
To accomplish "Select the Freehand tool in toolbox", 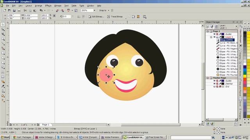I will point(3,44).
